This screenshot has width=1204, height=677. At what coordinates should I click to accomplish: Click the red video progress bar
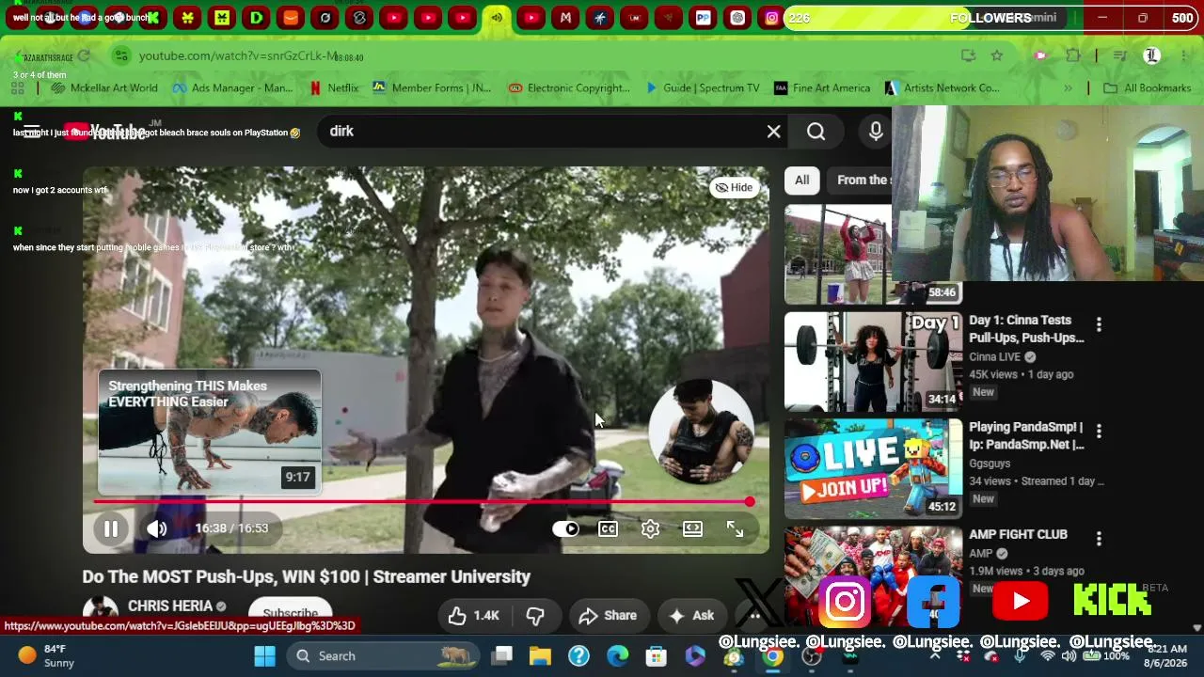pyautogui.click(x=422, y=502)
